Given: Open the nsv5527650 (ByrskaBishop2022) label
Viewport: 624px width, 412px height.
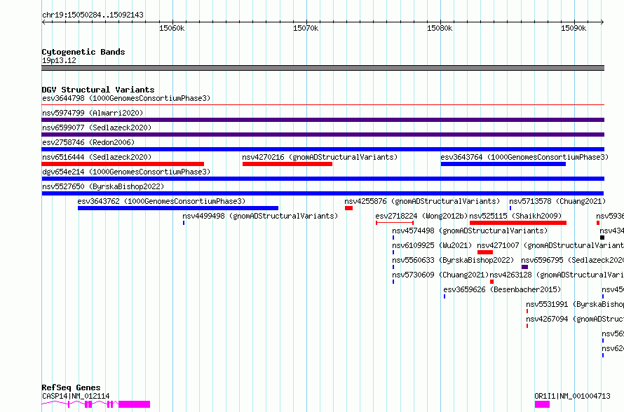Looking at the screenshot, I should pyautogui.click(x=103, y=186).
